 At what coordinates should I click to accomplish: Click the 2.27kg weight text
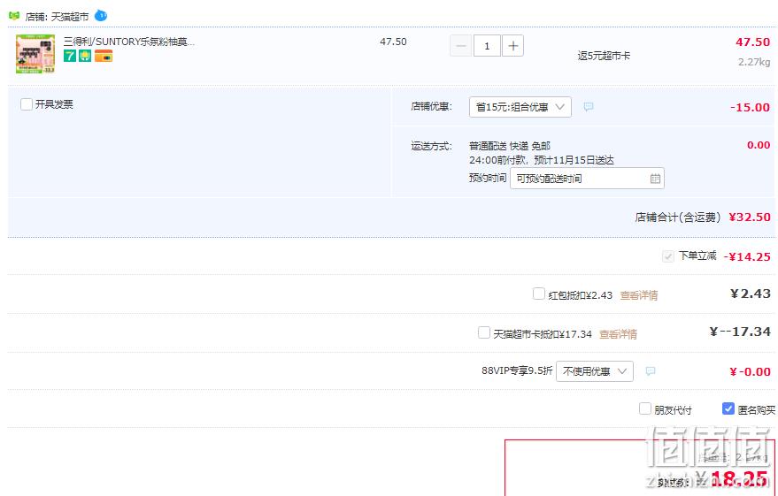click(x=754, y=62)
